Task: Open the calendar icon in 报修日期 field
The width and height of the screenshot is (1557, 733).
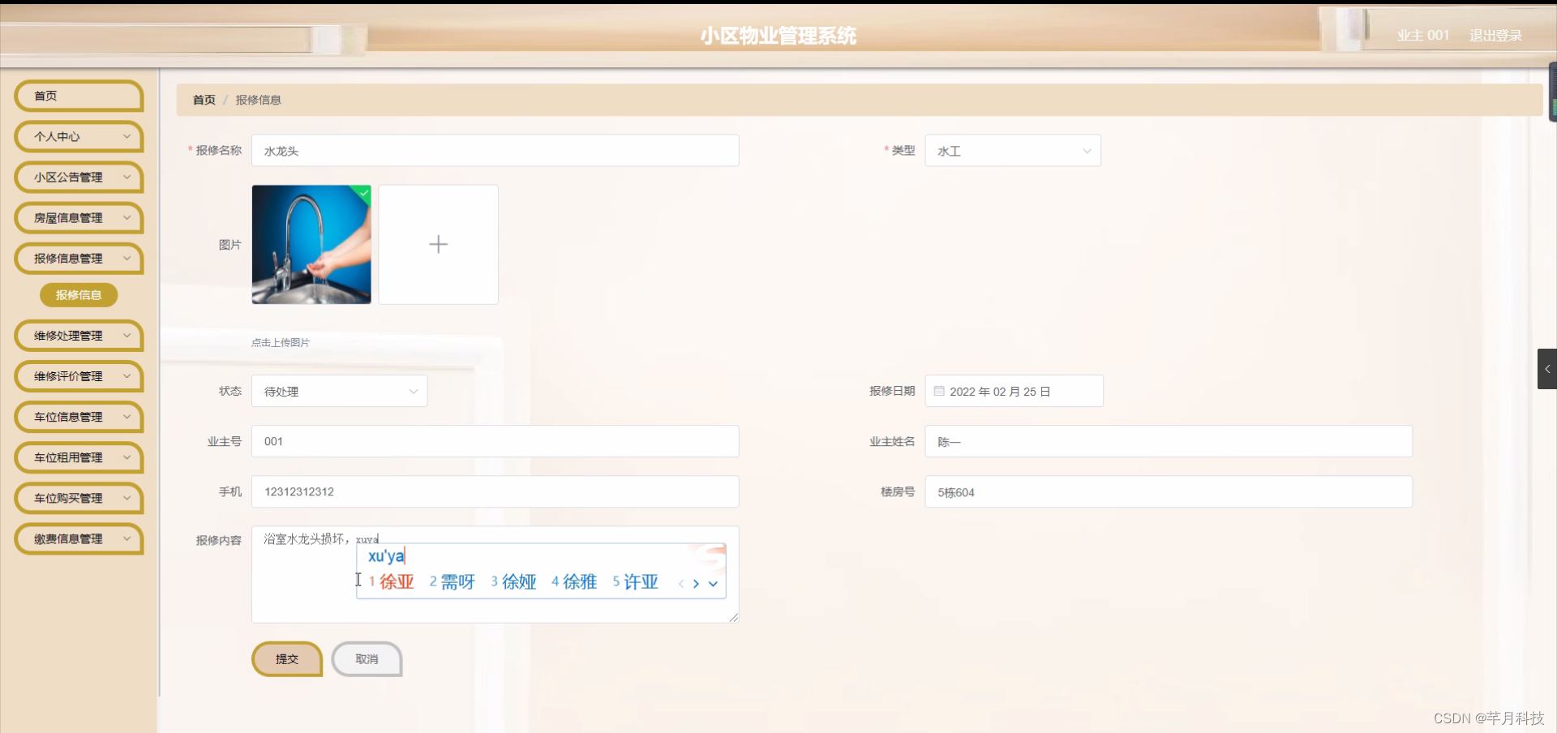Action: pos(939,391)
